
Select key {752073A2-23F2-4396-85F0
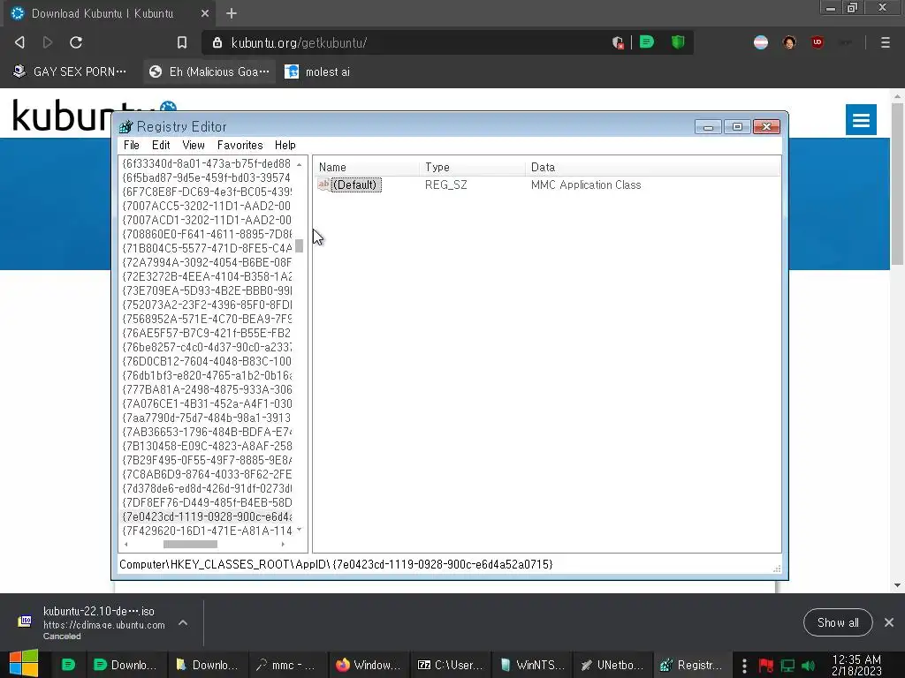point(207,305)
